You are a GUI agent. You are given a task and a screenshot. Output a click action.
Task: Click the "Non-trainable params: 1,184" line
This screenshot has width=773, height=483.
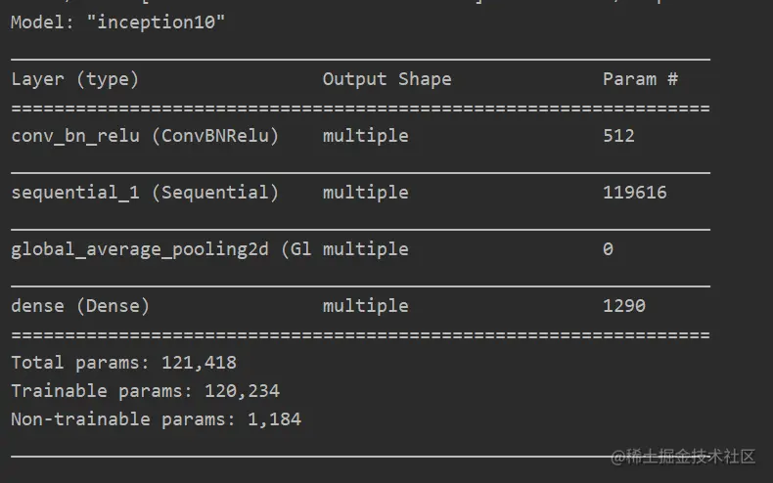156,419
